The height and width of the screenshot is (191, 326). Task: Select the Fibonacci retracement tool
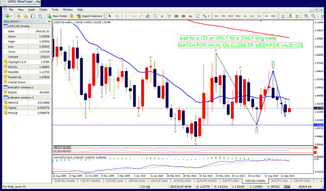(155, 16)
